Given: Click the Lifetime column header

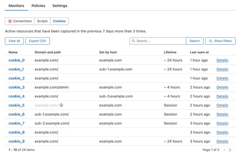Looking at the screenshot, I should click(170, 52).
